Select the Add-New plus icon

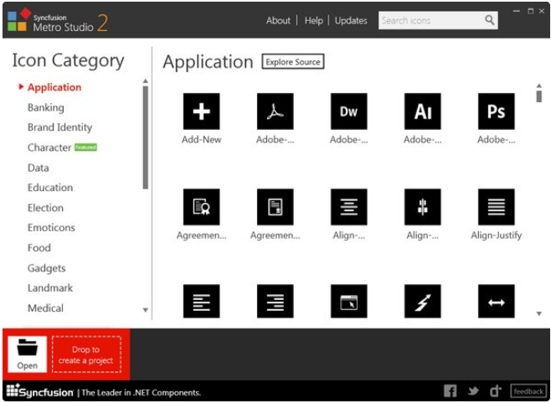point(201,111)
